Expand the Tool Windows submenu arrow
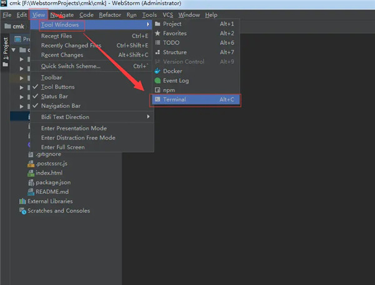The image size is (375, 285). [148, 24]
